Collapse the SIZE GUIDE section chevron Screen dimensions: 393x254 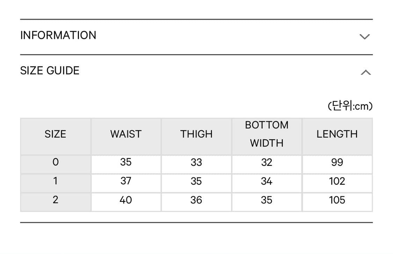pos(365,72)
